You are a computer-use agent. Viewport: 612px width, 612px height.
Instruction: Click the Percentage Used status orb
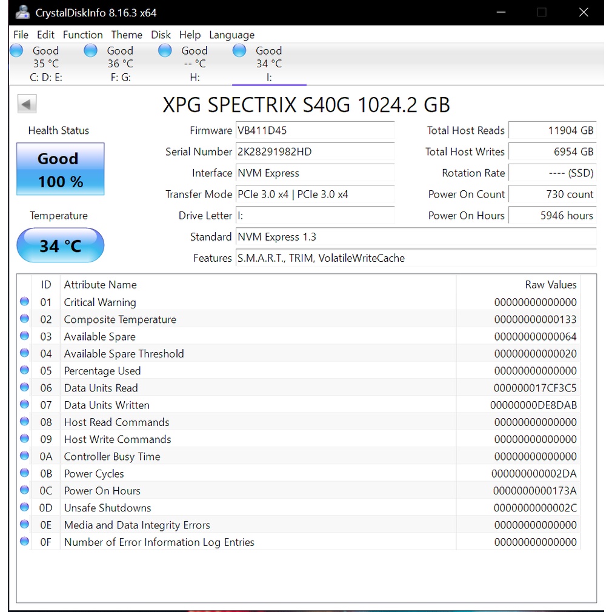[x=25, y=370]
